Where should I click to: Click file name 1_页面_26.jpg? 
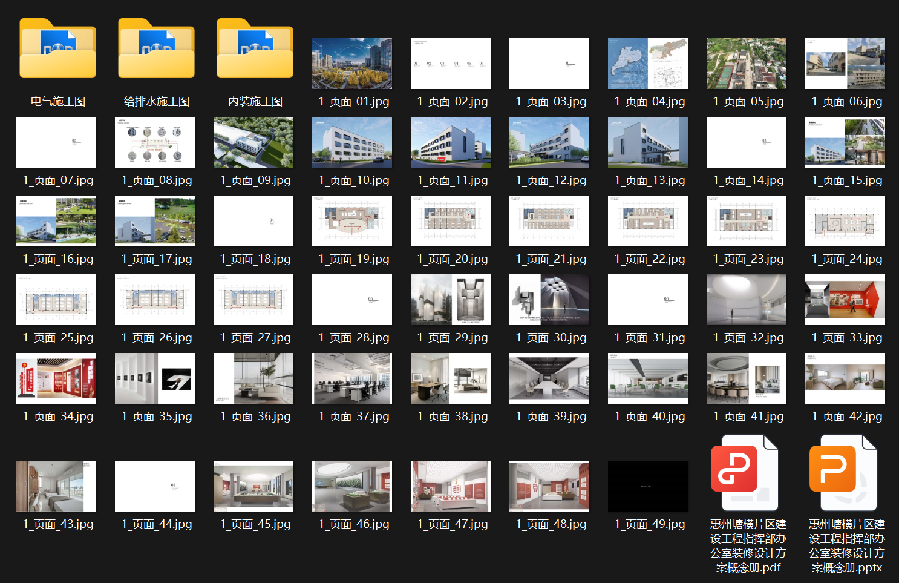(157, 338)
